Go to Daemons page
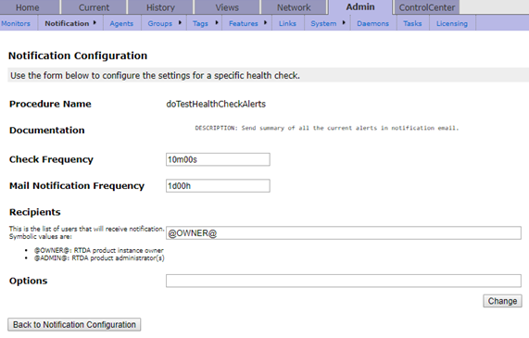 [372, 23]
